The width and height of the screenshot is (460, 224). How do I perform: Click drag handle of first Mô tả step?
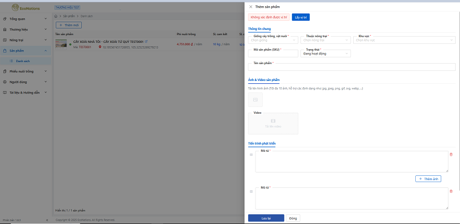pos(251,155)
